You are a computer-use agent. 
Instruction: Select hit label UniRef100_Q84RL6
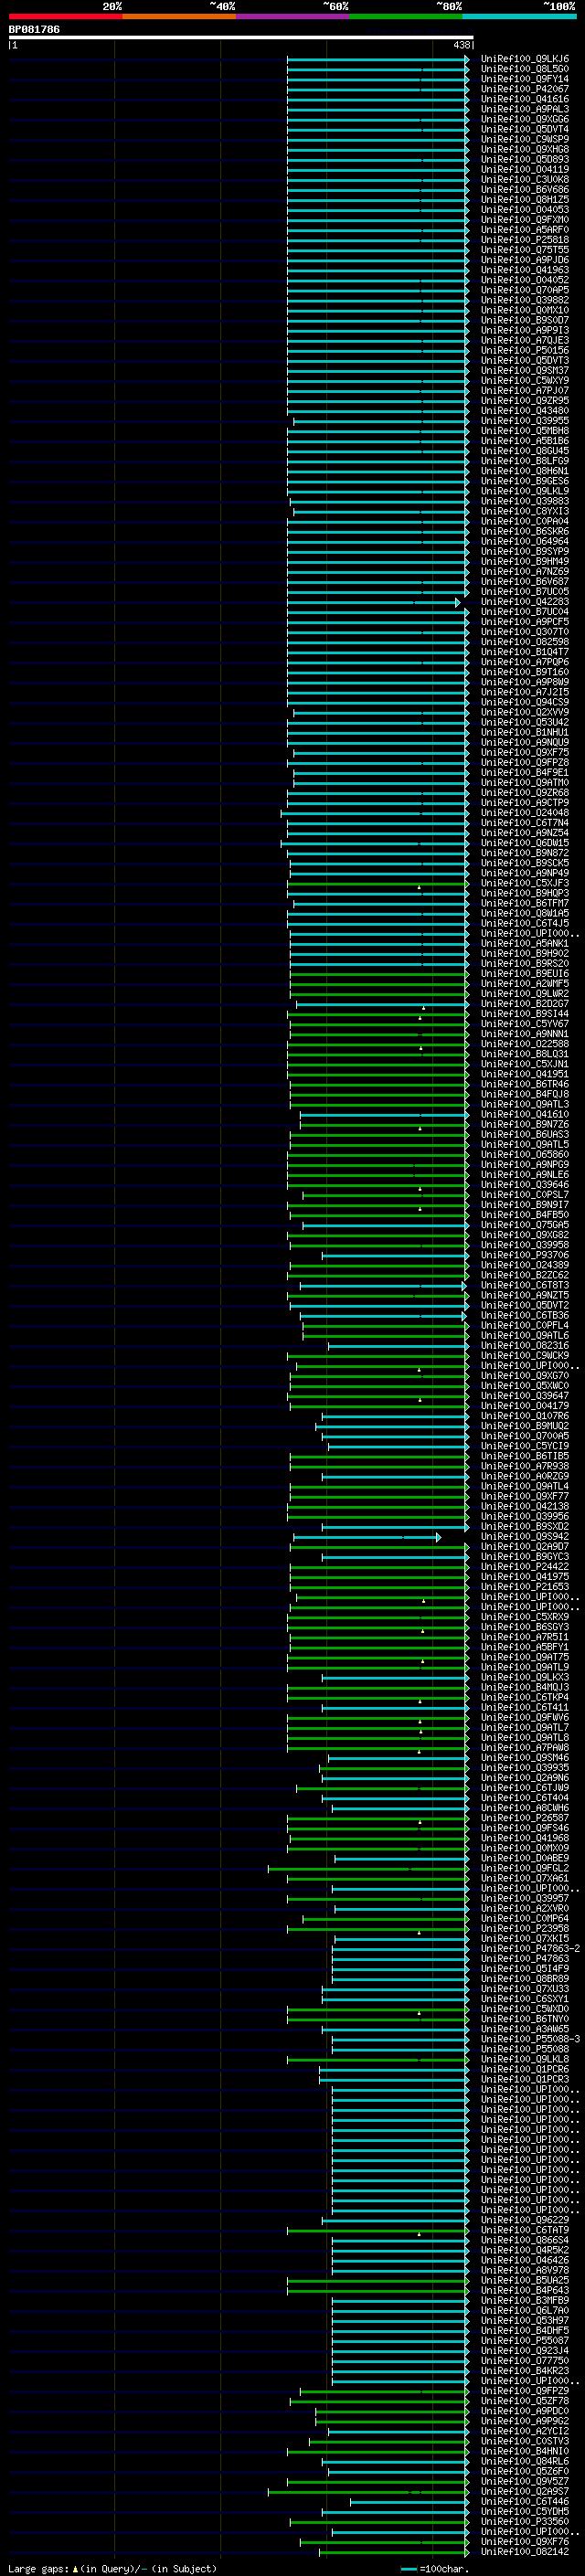click(x=524, y=2461)
